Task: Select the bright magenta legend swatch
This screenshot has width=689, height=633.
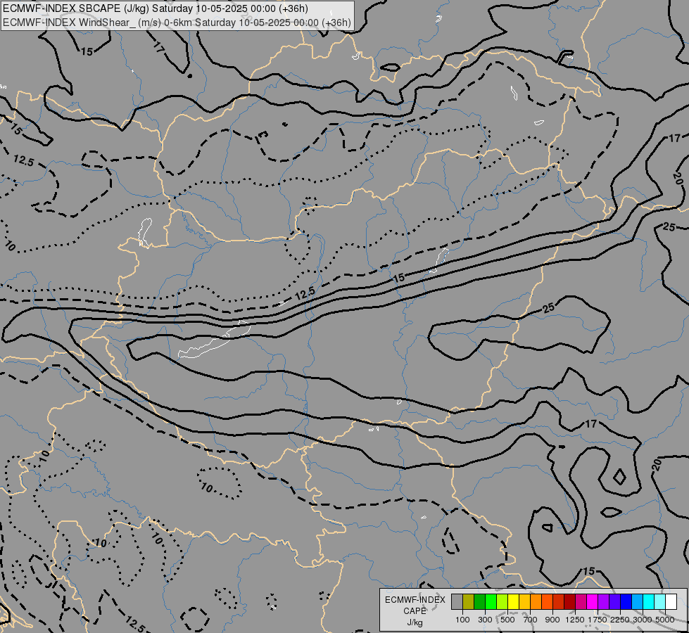Action: pyautogui.click(x=593, y=601)
